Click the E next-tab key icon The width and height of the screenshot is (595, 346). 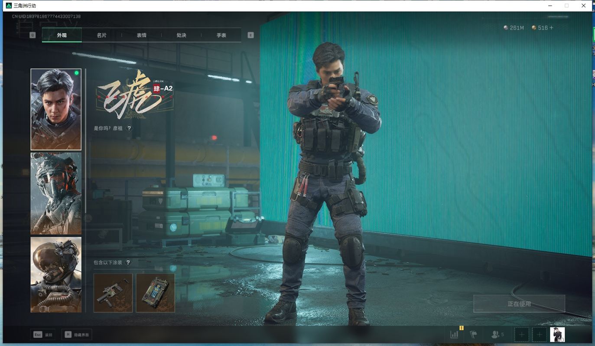coord(250,35)
